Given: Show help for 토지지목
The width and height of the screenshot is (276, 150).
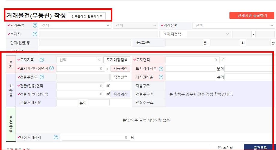Looking at the screenshot, I should click(x=41, y=60).
